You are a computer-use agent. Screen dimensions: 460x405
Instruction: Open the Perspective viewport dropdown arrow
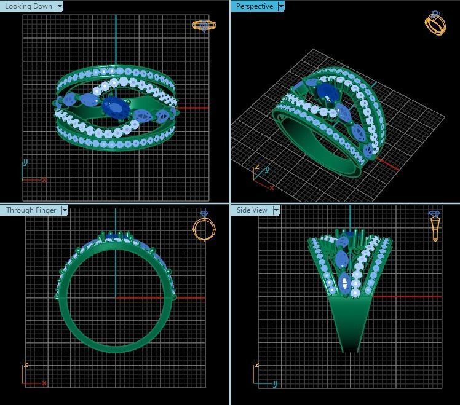click(281, 6)
